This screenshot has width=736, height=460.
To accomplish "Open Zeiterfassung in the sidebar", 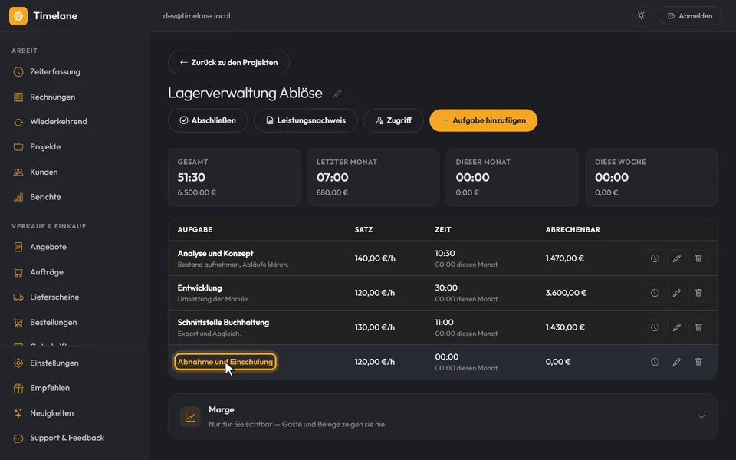I will coord(55,72).
